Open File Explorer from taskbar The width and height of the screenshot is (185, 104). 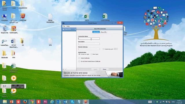tap(5, 102)
